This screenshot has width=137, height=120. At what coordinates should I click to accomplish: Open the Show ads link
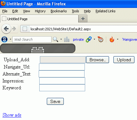[12, 115]
